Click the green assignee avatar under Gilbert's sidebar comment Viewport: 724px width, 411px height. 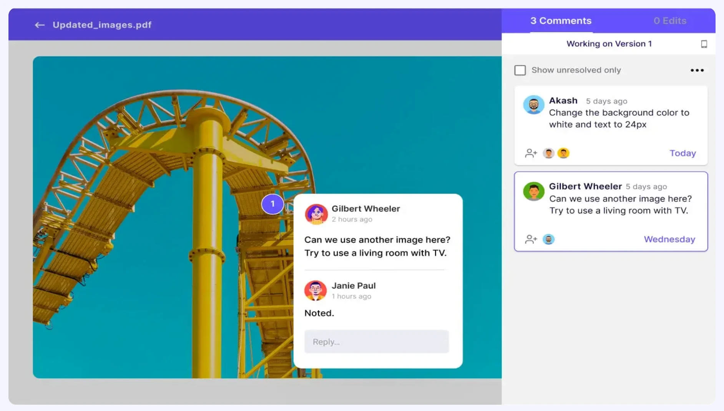549,239
